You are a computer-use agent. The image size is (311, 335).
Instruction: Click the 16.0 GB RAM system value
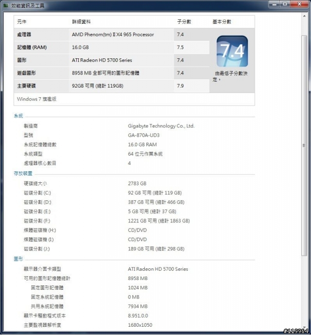point(142,144)
